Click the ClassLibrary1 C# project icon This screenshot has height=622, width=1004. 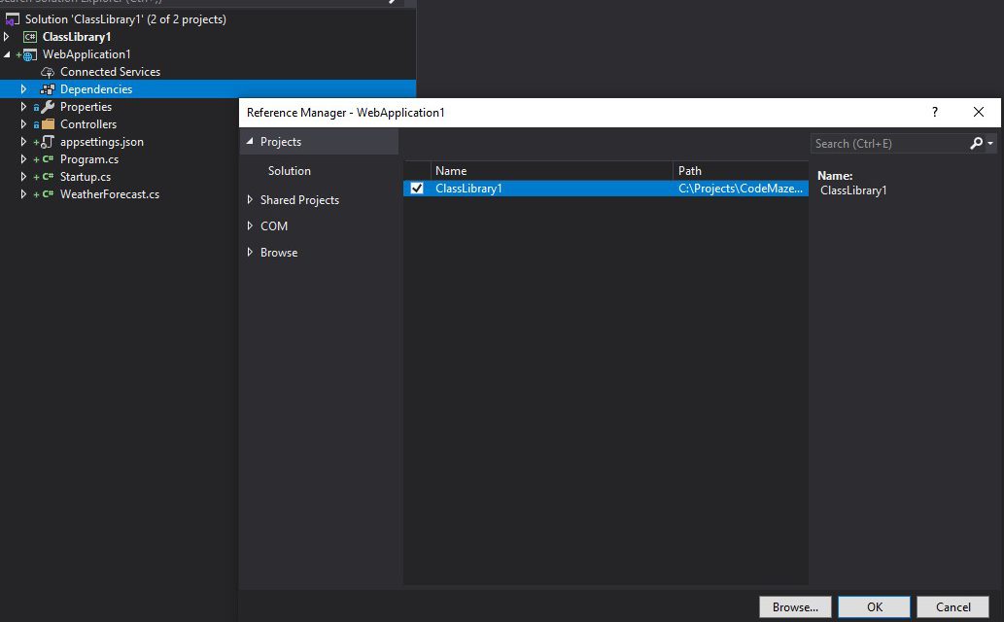pyautogui.click(x=29, y=37)
